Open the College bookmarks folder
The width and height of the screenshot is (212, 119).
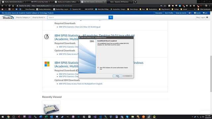(175, 9)
